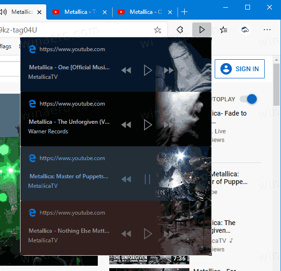
Task: Rewind Master of Puppets track
Action: (x=126, y=179)
